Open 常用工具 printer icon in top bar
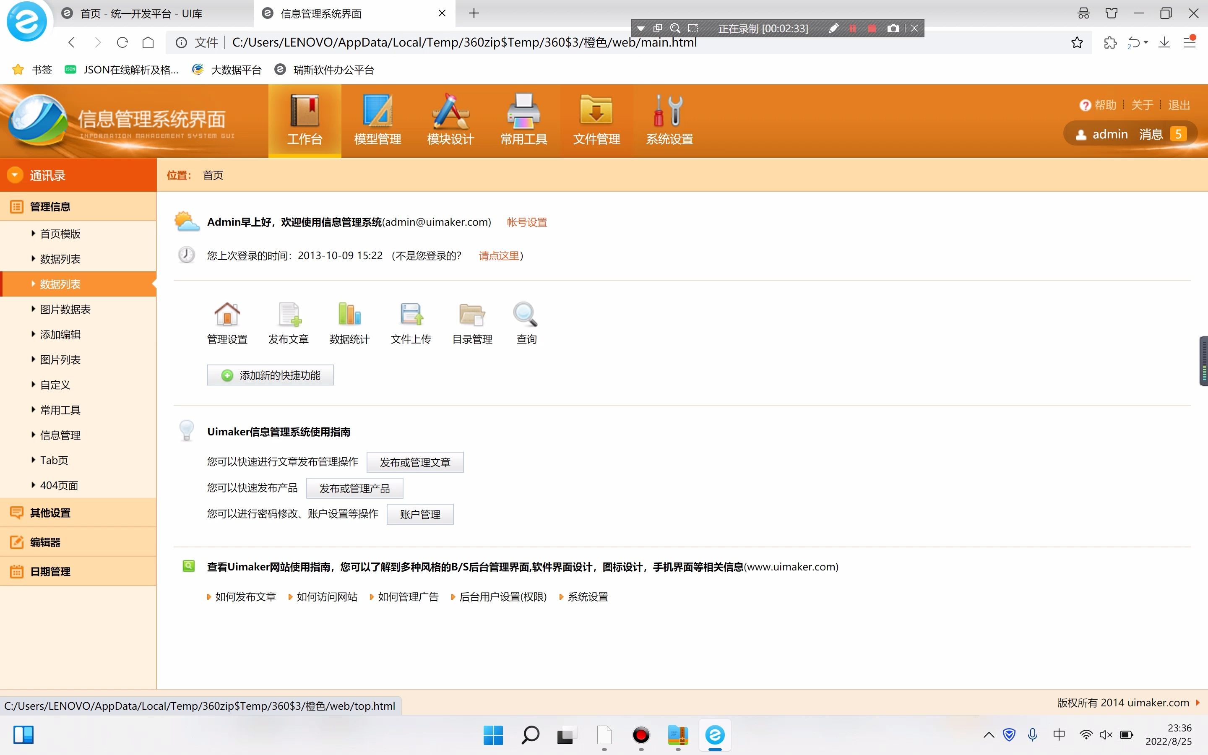This screenshot has width=1208, height=755. (x=523, y=120)
